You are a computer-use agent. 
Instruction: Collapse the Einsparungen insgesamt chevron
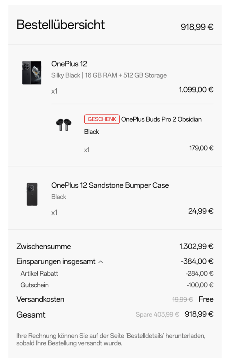pos(101,262)
